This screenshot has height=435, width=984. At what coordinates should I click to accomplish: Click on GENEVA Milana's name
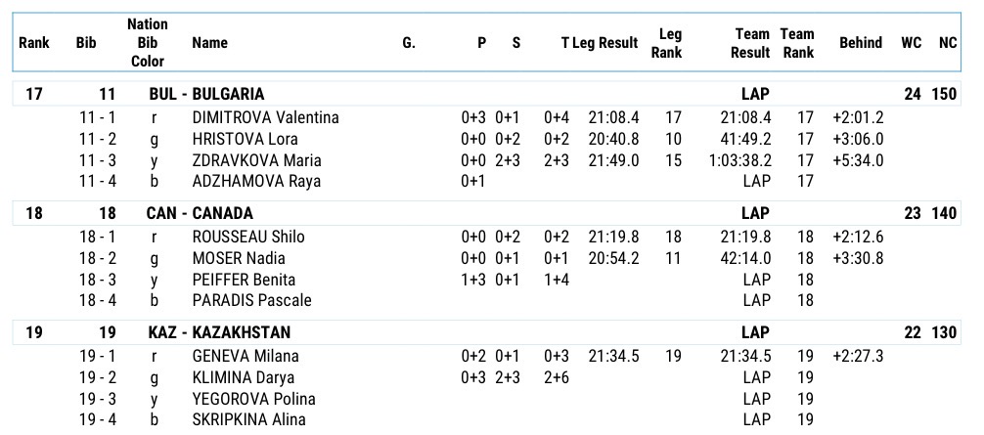click(246, 356)
